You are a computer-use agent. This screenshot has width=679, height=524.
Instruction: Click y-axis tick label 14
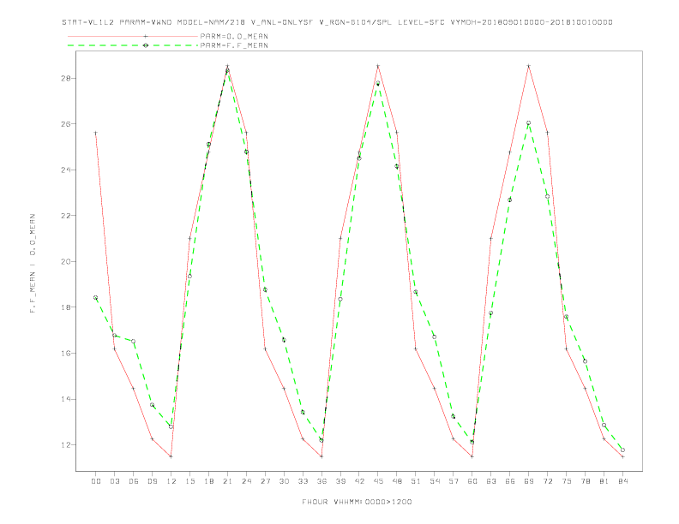66,399
